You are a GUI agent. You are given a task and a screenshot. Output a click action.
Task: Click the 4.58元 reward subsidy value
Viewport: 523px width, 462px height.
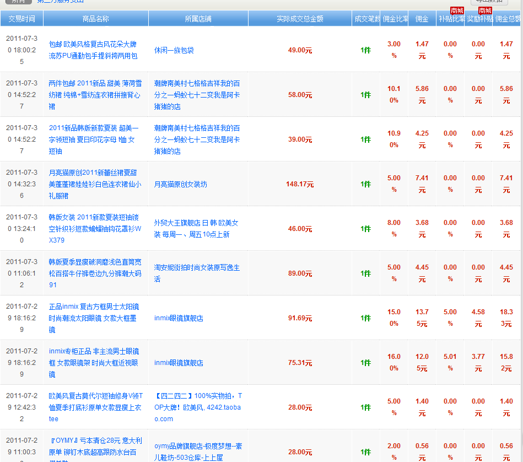coord(478,318)
